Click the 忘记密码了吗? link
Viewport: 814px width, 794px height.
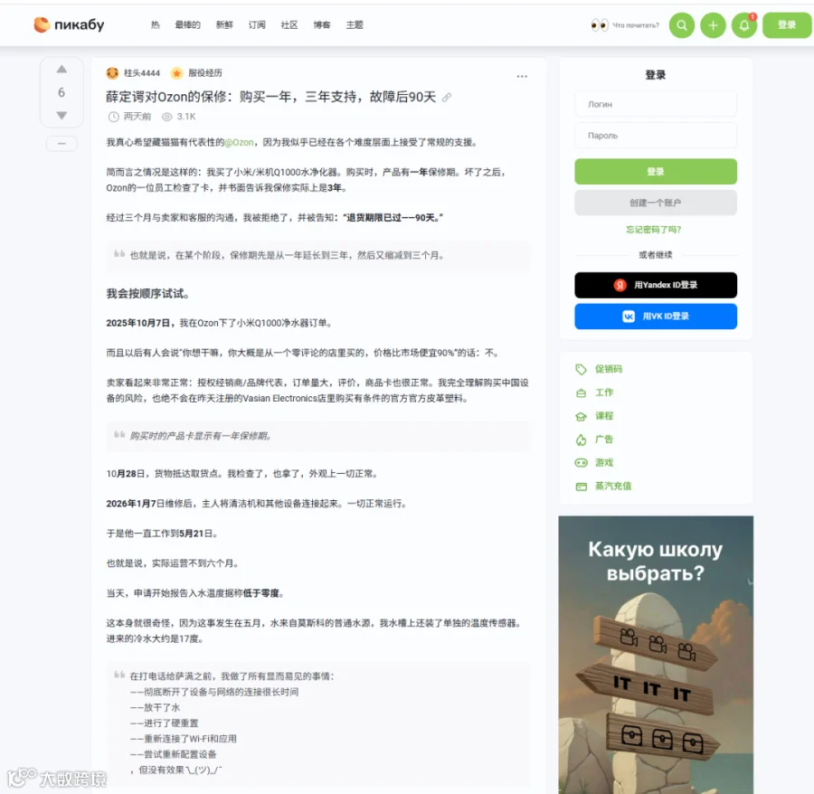coord(654,230)
